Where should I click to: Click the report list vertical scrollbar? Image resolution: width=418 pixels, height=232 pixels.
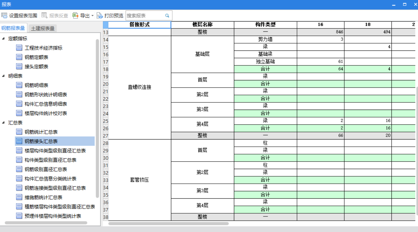coord(98,118)
